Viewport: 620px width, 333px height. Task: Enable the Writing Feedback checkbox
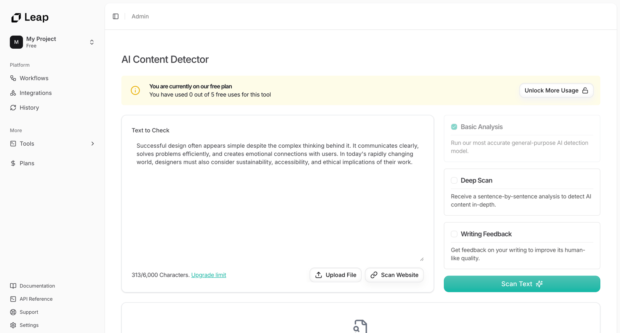[454, 234]
